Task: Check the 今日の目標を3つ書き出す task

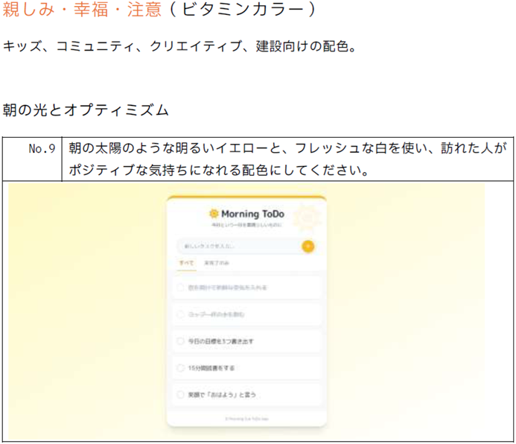Action: (x=180, y=341)
